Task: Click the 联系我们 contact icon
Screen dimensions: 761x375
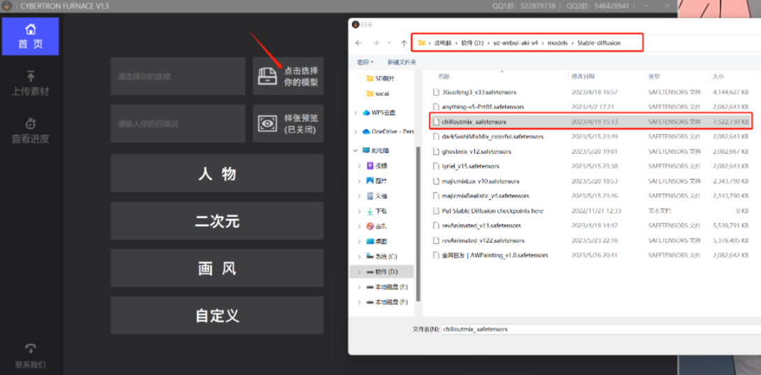Action: click(x=31, y=349)
